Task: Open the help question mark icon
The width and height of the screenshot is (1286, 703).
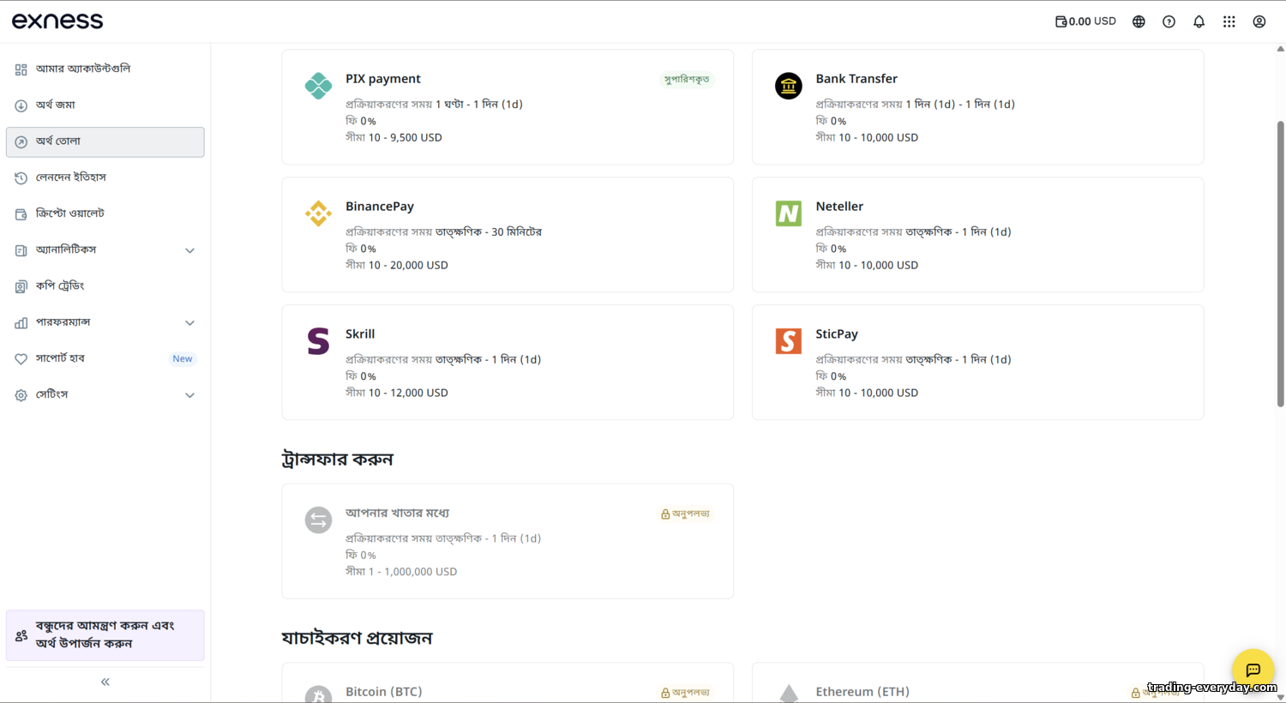Action: (1169, 21)
